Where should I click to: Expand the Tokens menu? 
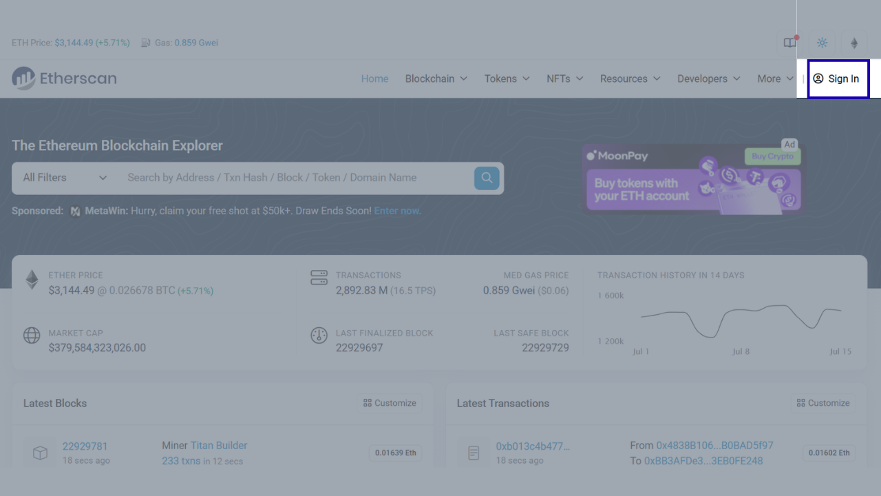[507, 79]
